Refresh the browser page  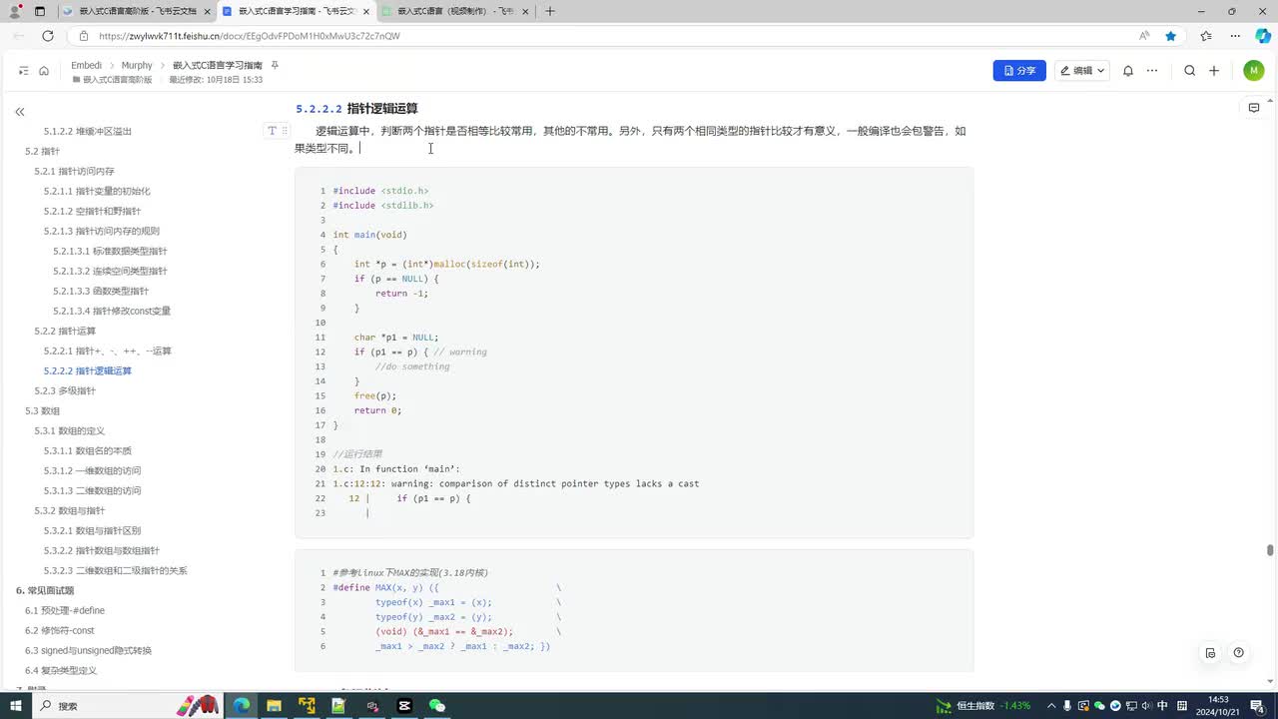[x=47, y=35]
